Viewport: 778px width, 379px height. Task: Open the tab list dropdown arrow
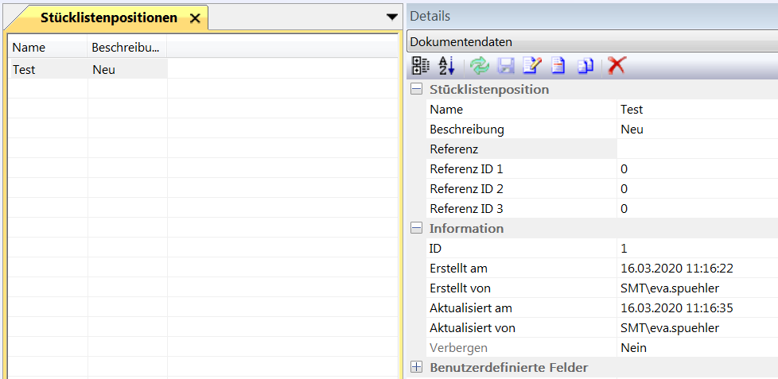click(x=391, y=17)
